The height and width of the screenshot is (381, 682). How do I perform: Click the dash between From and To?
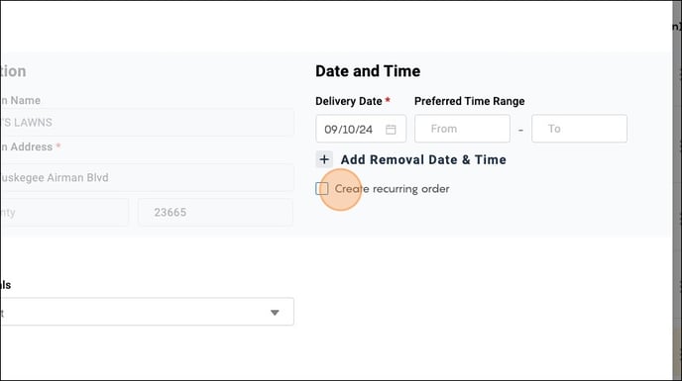tap(520, 130)
